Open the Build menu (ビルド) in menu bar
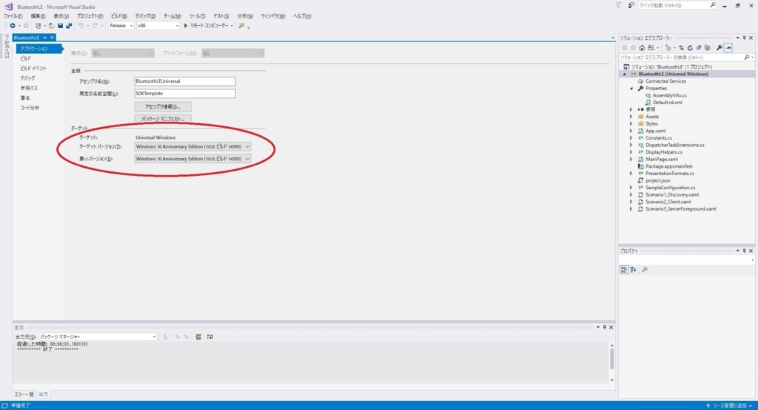The width and height of the screenshot is (758, 410). point(119,16)
